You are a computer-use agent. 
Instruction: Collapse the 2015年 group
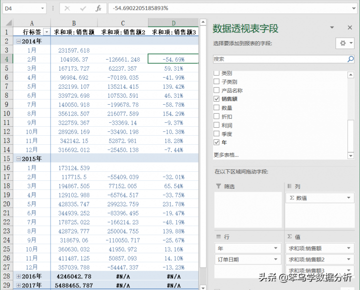tap(18, 159)
